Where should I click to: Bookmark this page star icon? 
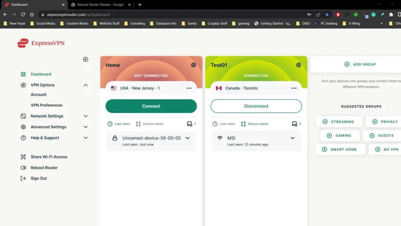(x=327, y=15)
